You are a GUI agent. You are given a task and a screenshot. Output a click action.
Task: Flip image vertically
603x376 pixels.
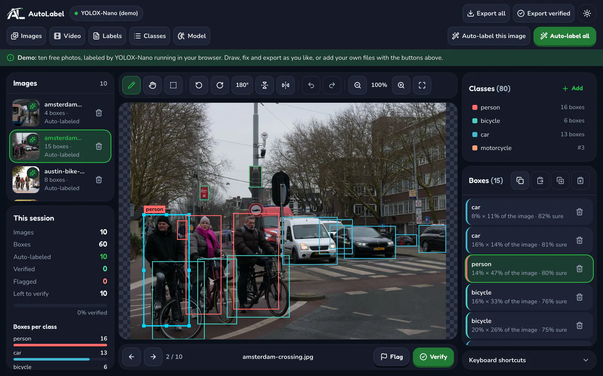[265, 85]
